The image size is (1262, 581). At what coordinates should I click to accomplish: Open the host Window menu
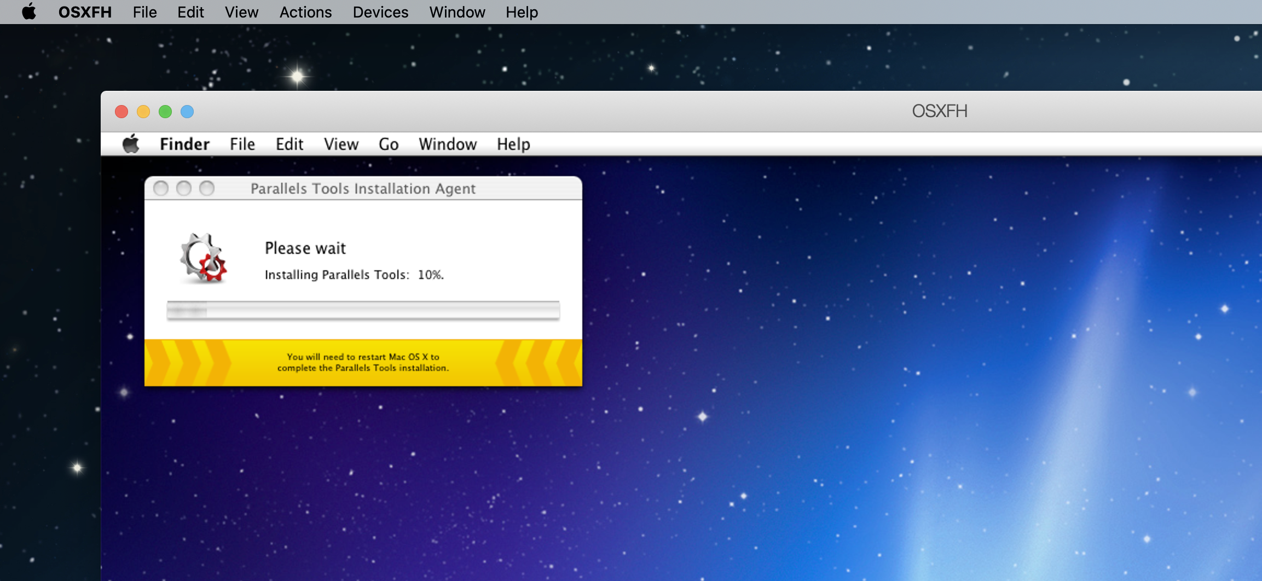(x=457, y=12)
